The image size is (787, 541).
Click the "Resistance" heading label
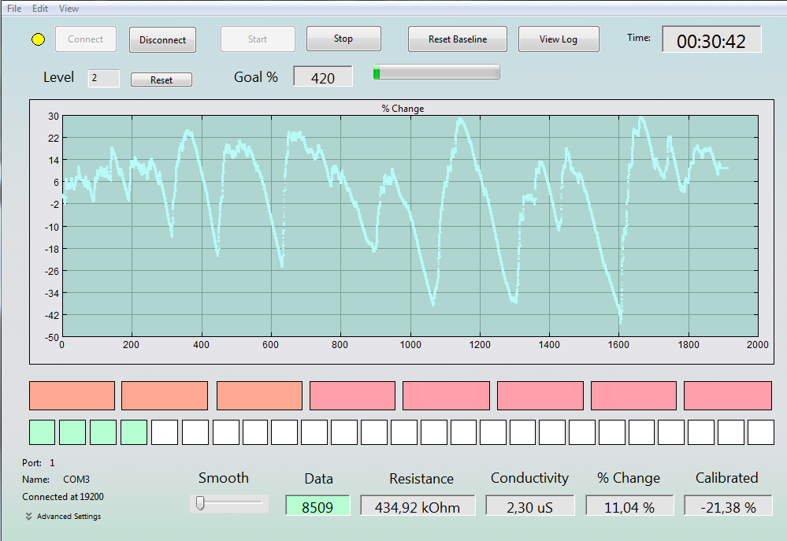click(x=421, y=479)
